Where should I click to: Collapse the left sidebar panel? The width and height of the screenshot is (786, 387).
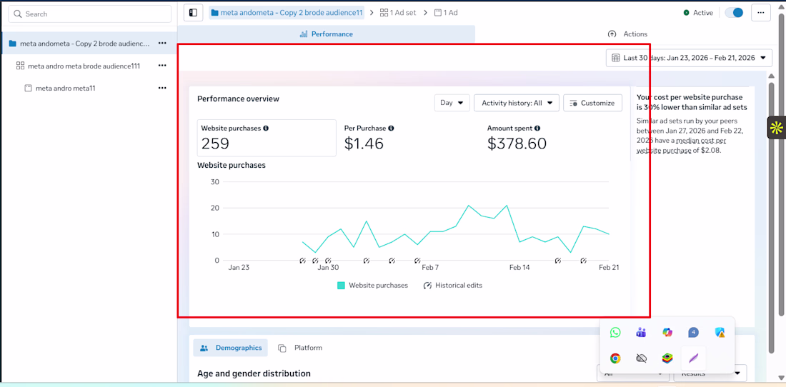pyautogui.click(x=194, y=13)
